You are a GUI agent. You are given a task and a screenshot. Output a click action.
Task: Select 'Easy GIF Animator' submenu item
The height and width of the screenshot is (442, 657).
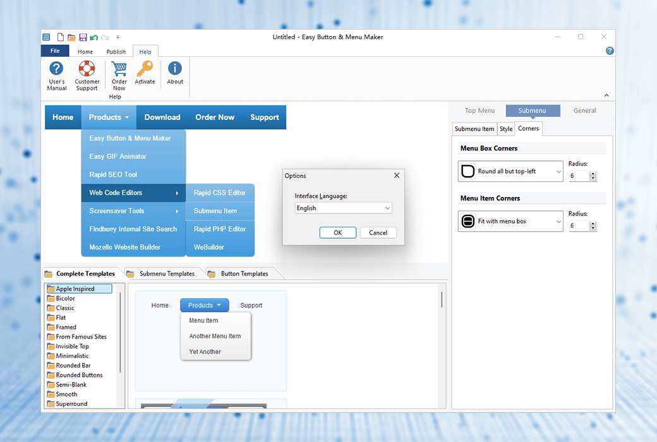tap(133, 156)
